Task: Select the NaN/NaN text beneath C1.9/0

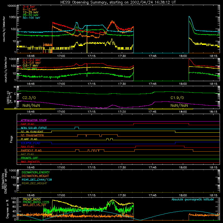Action: coord(179,106)
